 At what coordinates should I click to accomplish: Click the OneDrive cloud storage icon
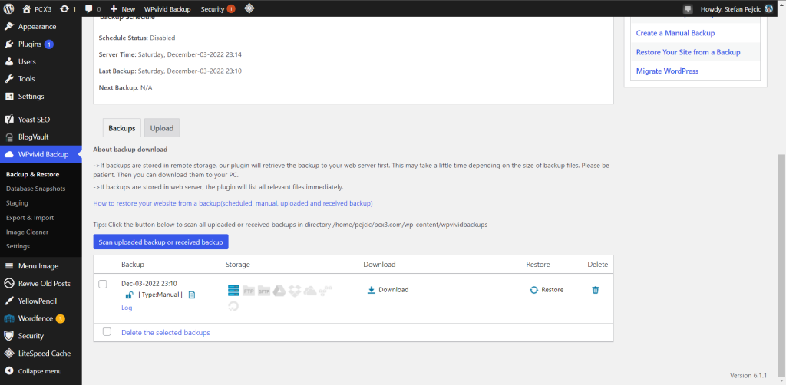310,291
